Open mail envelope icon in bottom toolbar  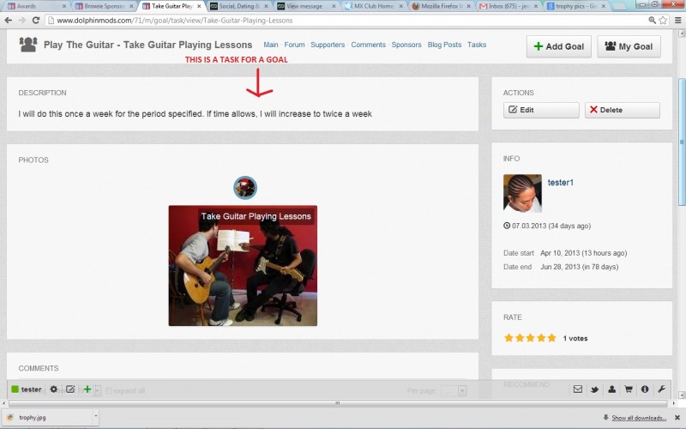[577, 390]
